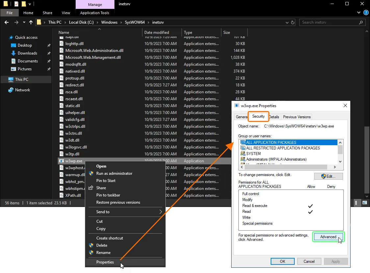Image resolution: width=370 pixels, height=273 pixels.
Task: Click shield icon beside Run as administrator
Action: pos(91,173)
